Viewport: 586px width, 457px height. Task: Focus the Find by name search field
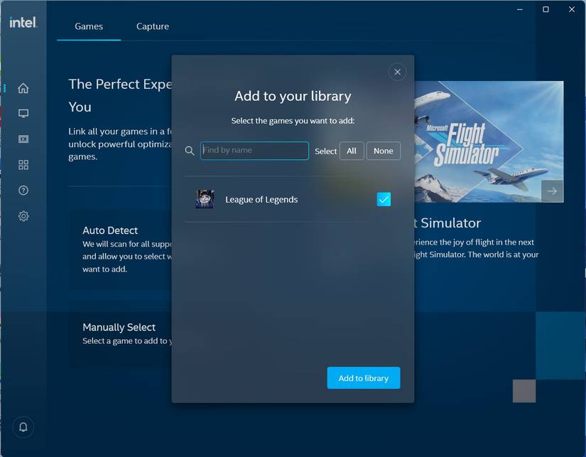254,151
